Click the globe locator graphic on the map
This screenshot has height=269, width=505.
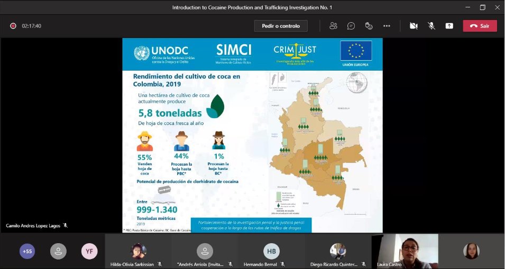click(356, 83)
